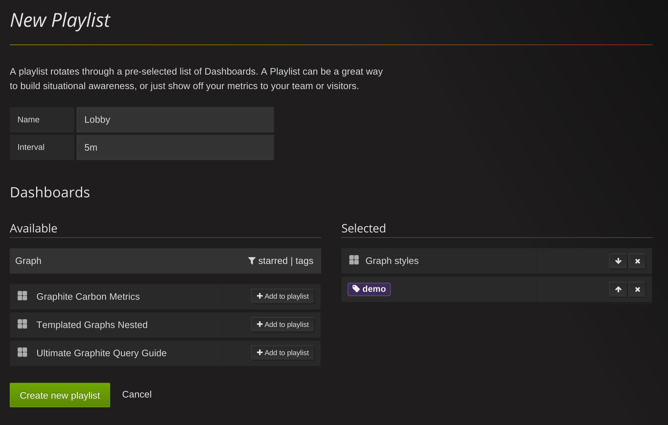
Task: Move Graph styles down in the playlist
Action: pyautogui.click(x=618, y=261)
